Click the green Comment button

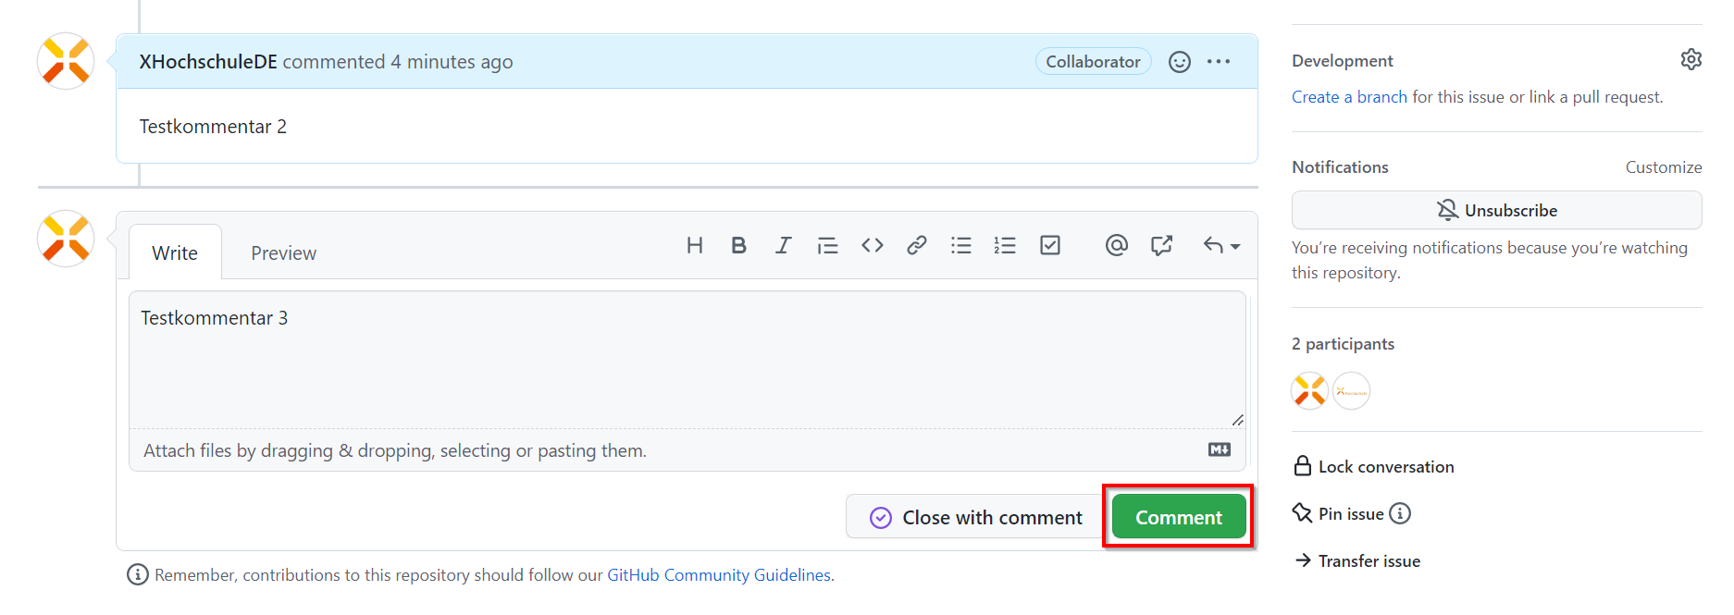[1179, 517]
